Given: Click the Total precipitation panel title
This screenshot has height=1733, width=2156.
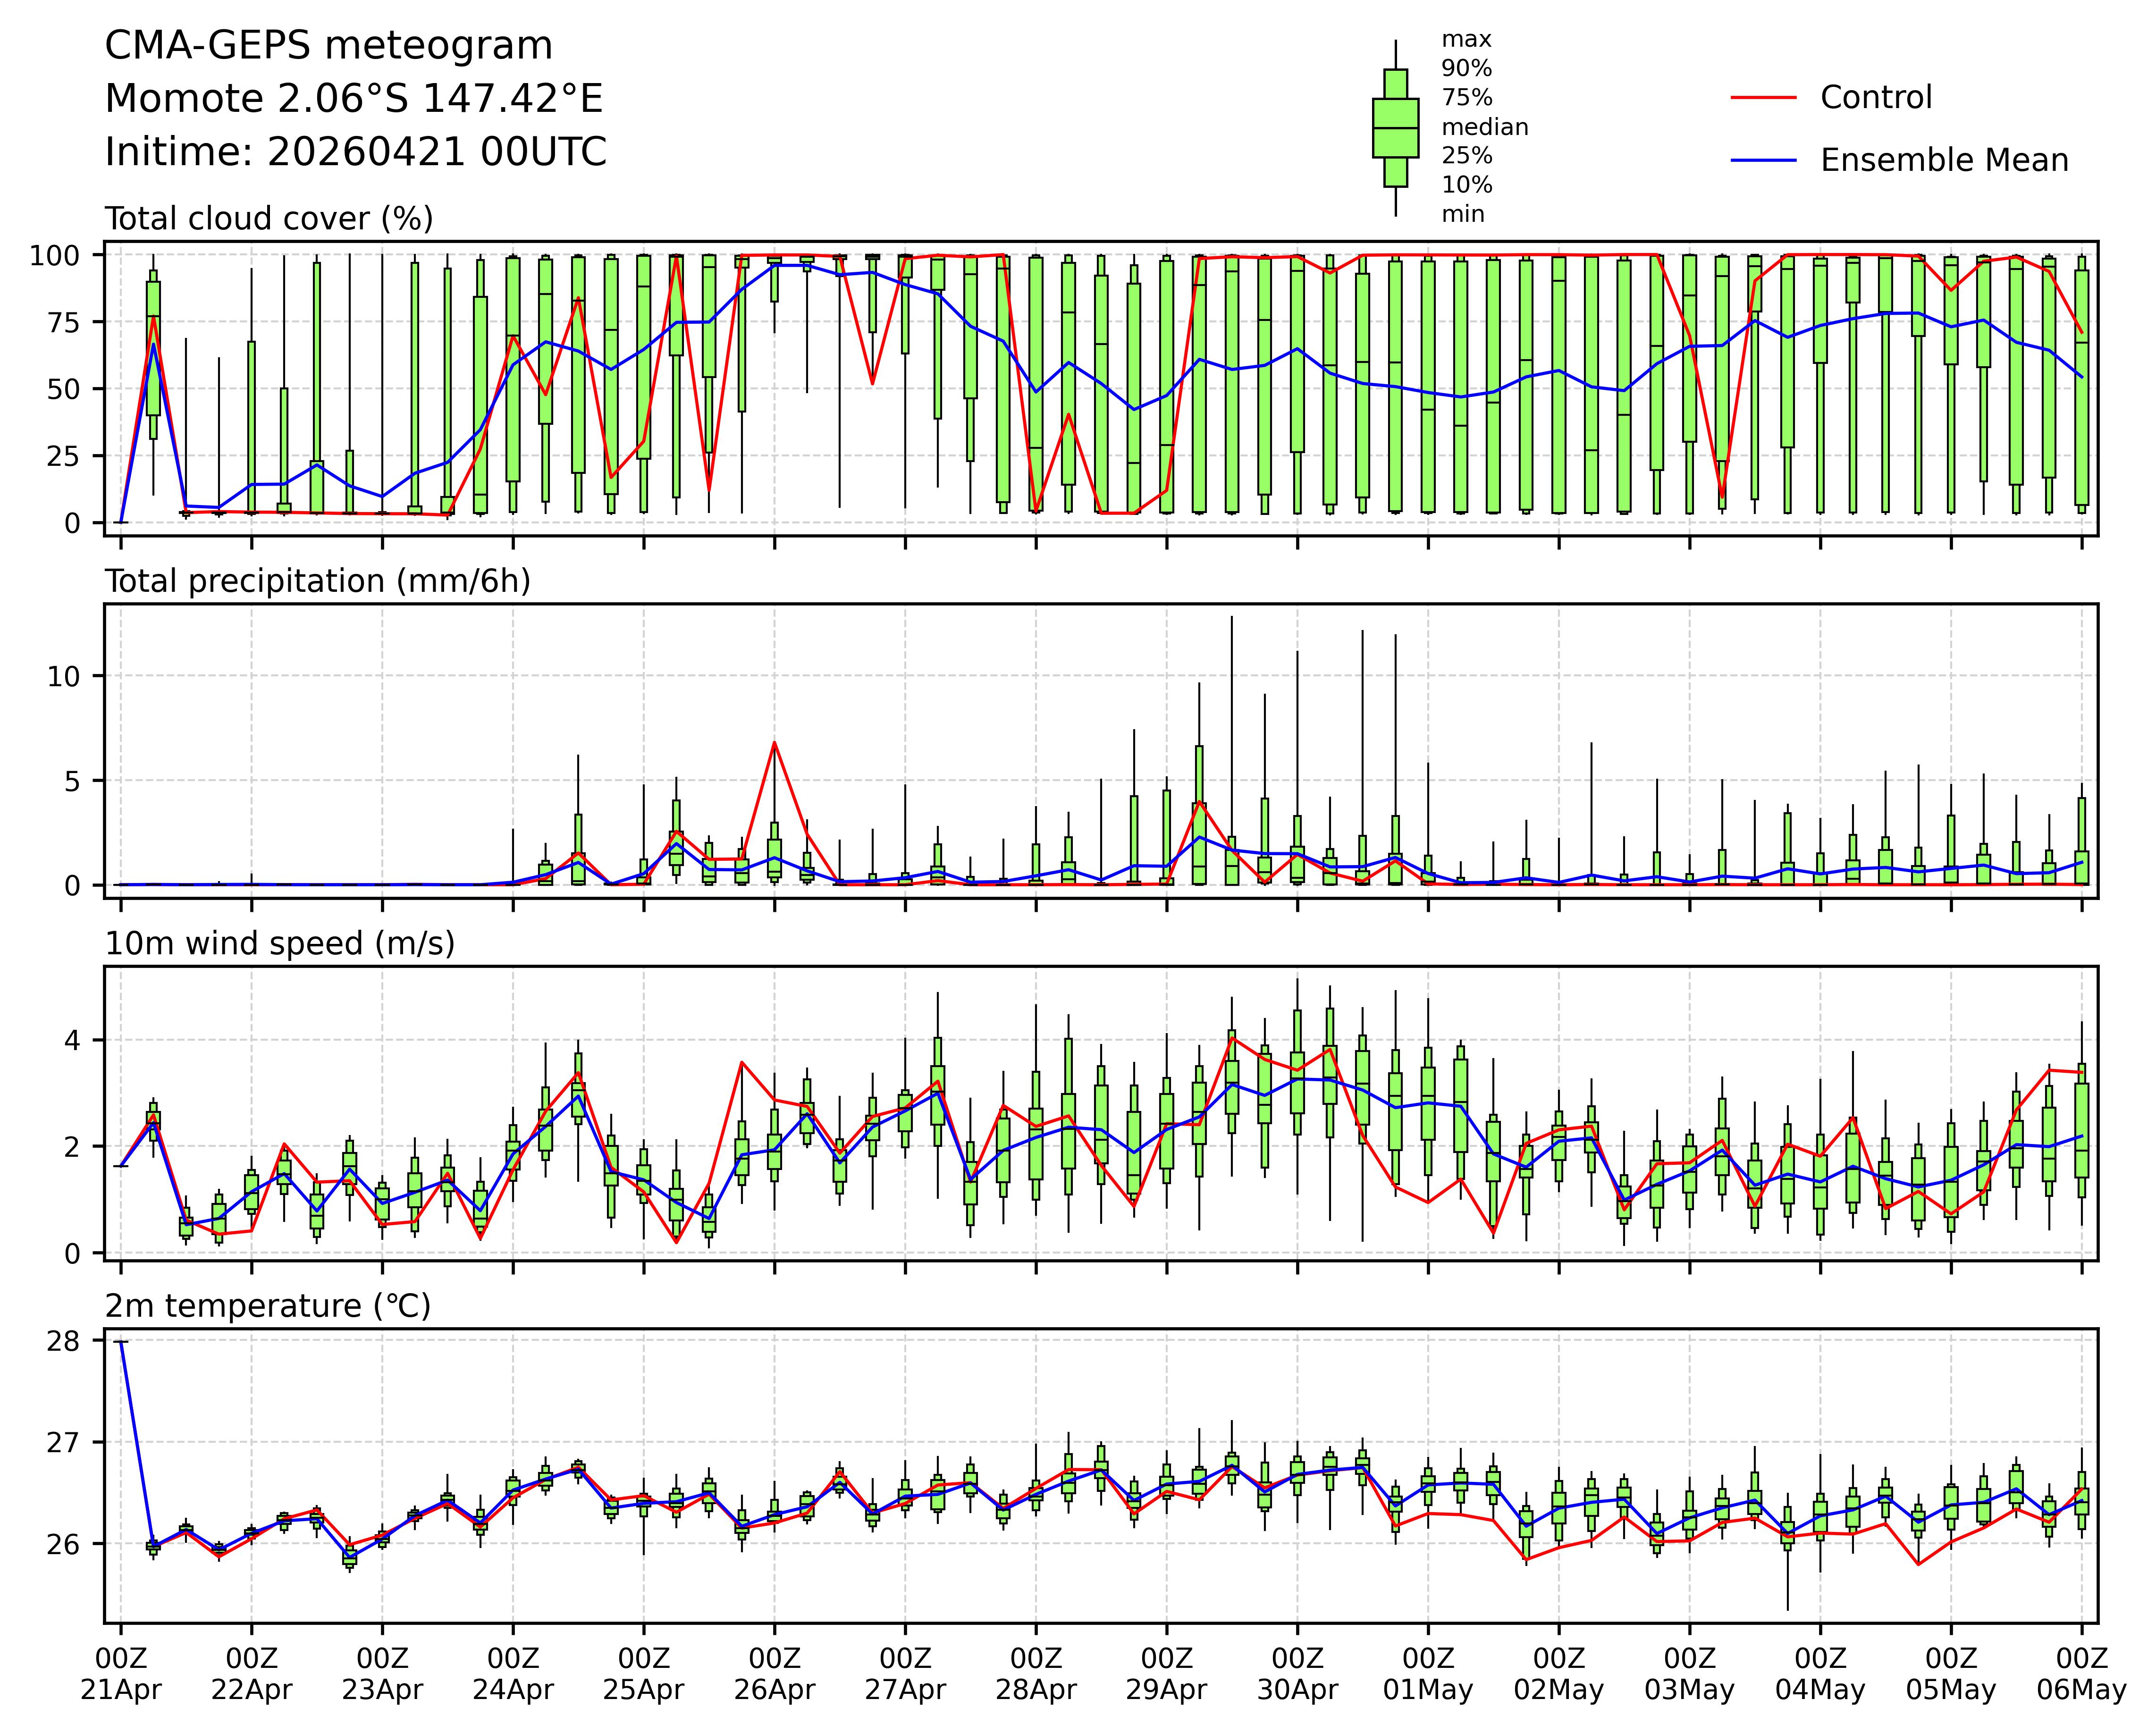Looking at the screenshot, I should click(317, 581).
